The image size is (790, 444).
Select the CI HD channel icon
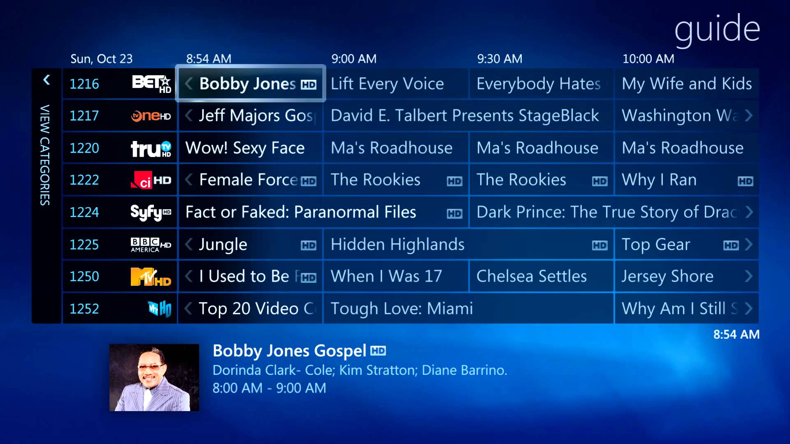point(151,180)
